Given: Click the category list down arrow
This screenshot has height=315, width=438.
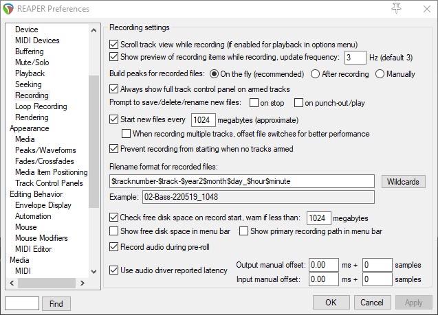Looking at the screenshot, I should (x=94, y=271).
